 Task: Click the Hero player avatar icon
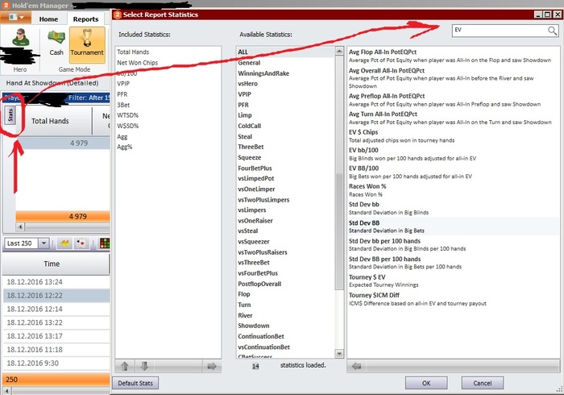pos(20,37)
